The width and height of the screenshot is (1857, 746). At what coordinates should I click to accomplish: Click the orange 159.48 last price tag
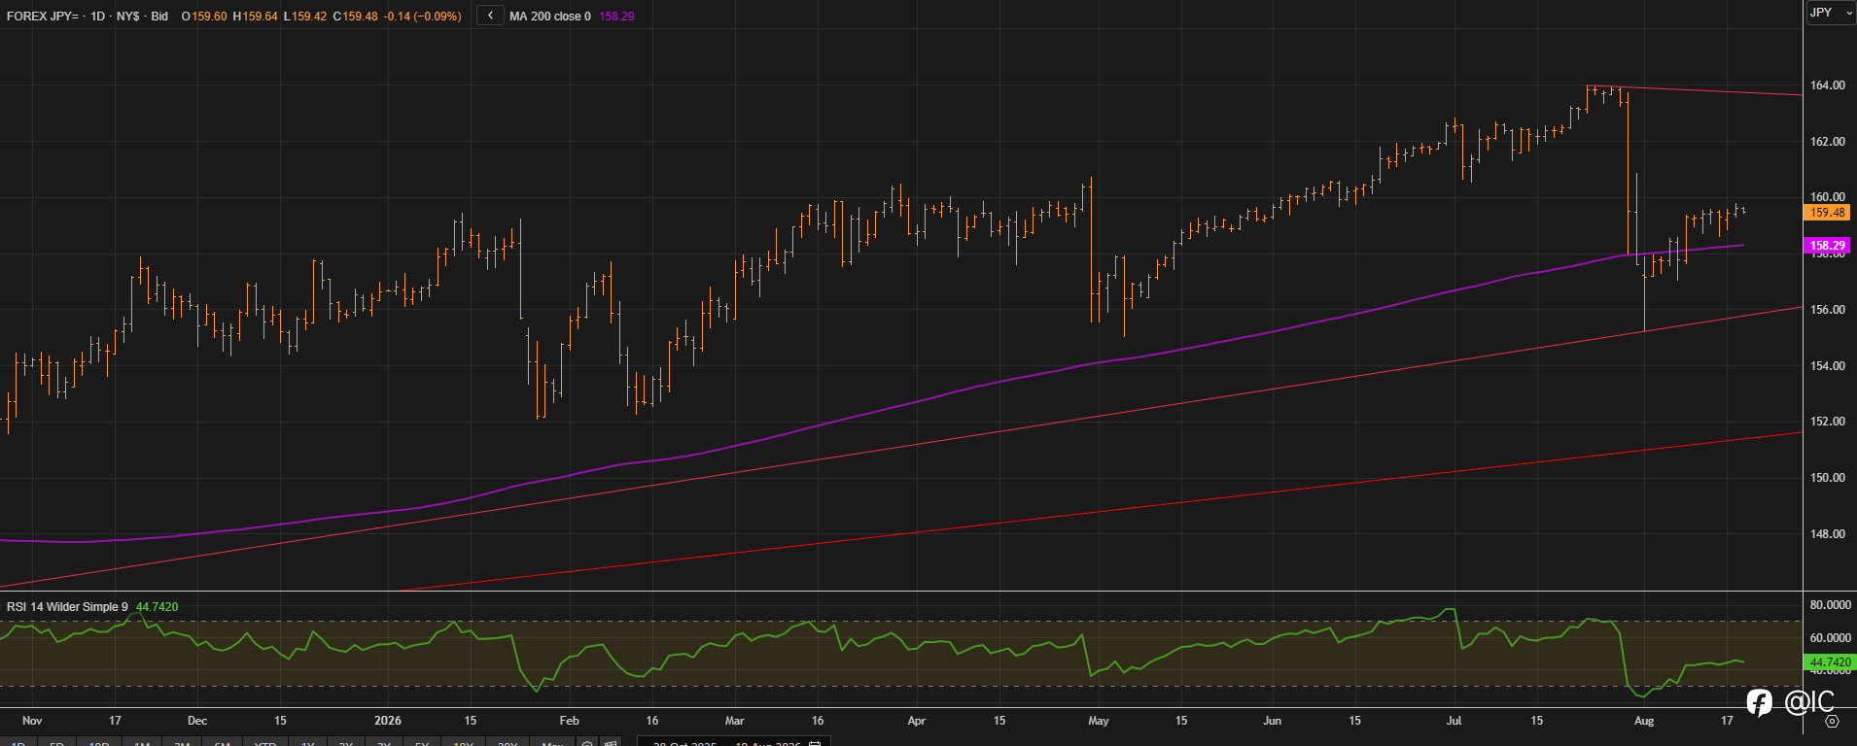(1828, 213)
